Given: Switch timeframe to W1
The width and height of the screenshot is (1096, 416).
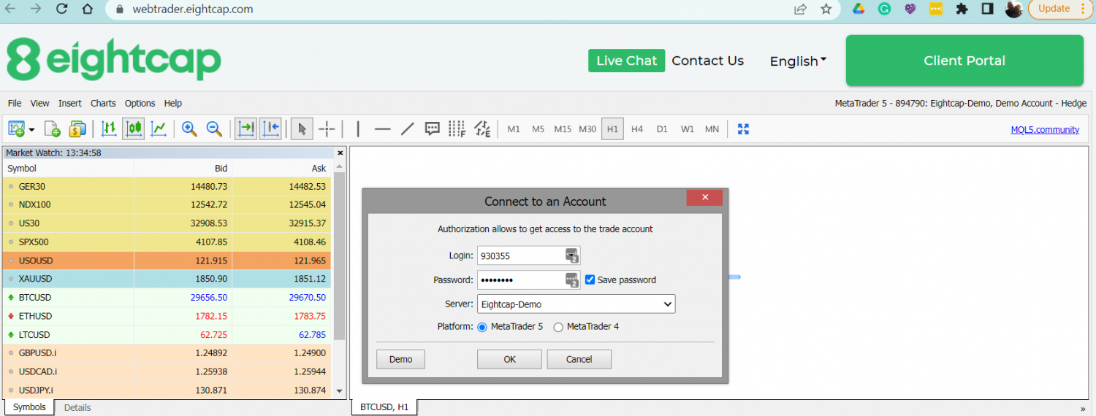Looking at the screenshot, I should pos(688,129).
